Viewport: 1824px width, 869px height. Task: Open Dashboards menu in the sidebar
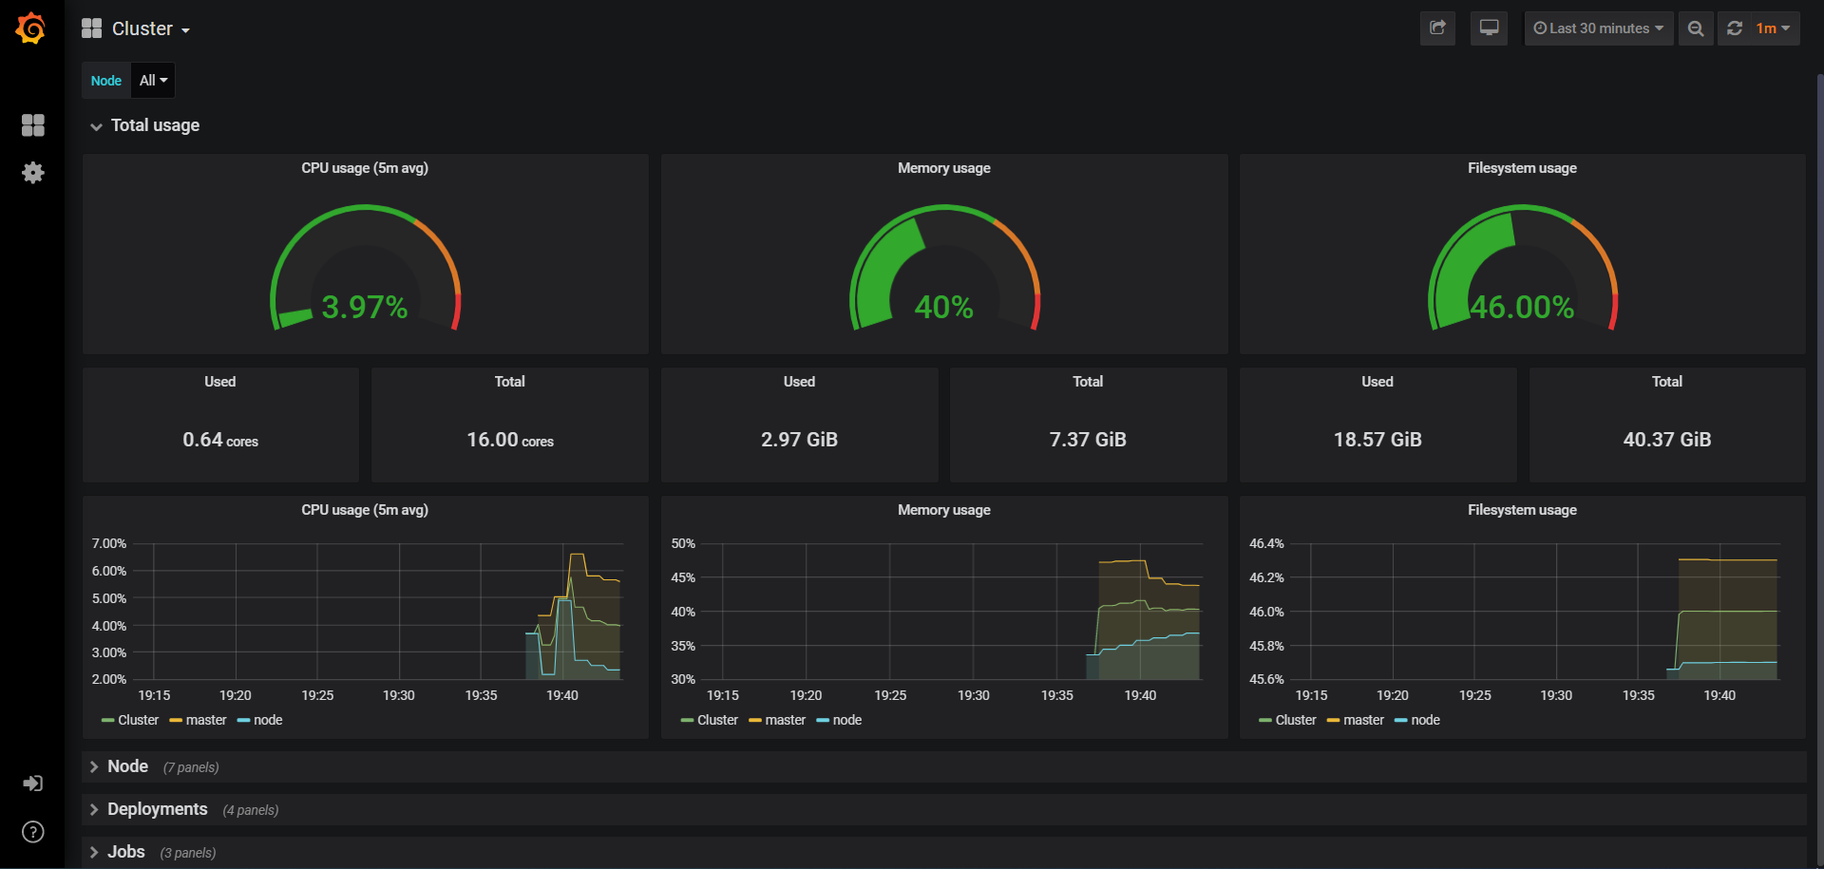33,124
